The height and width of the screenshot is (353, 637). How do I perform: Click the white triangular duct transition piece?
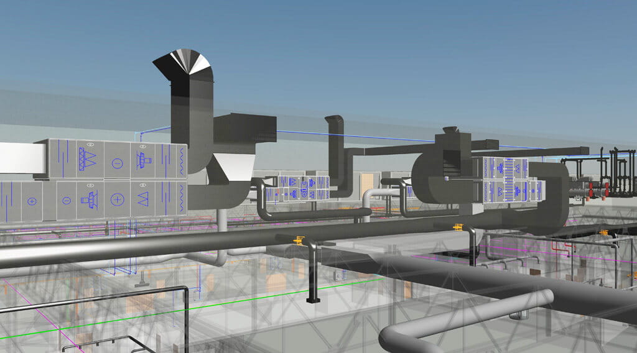[x=231, y=169]
